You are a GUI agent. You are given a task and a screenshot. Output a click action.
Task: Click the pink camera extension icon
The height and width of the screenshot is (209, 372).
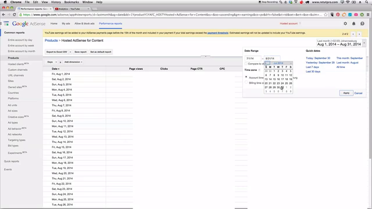point(356,15)
